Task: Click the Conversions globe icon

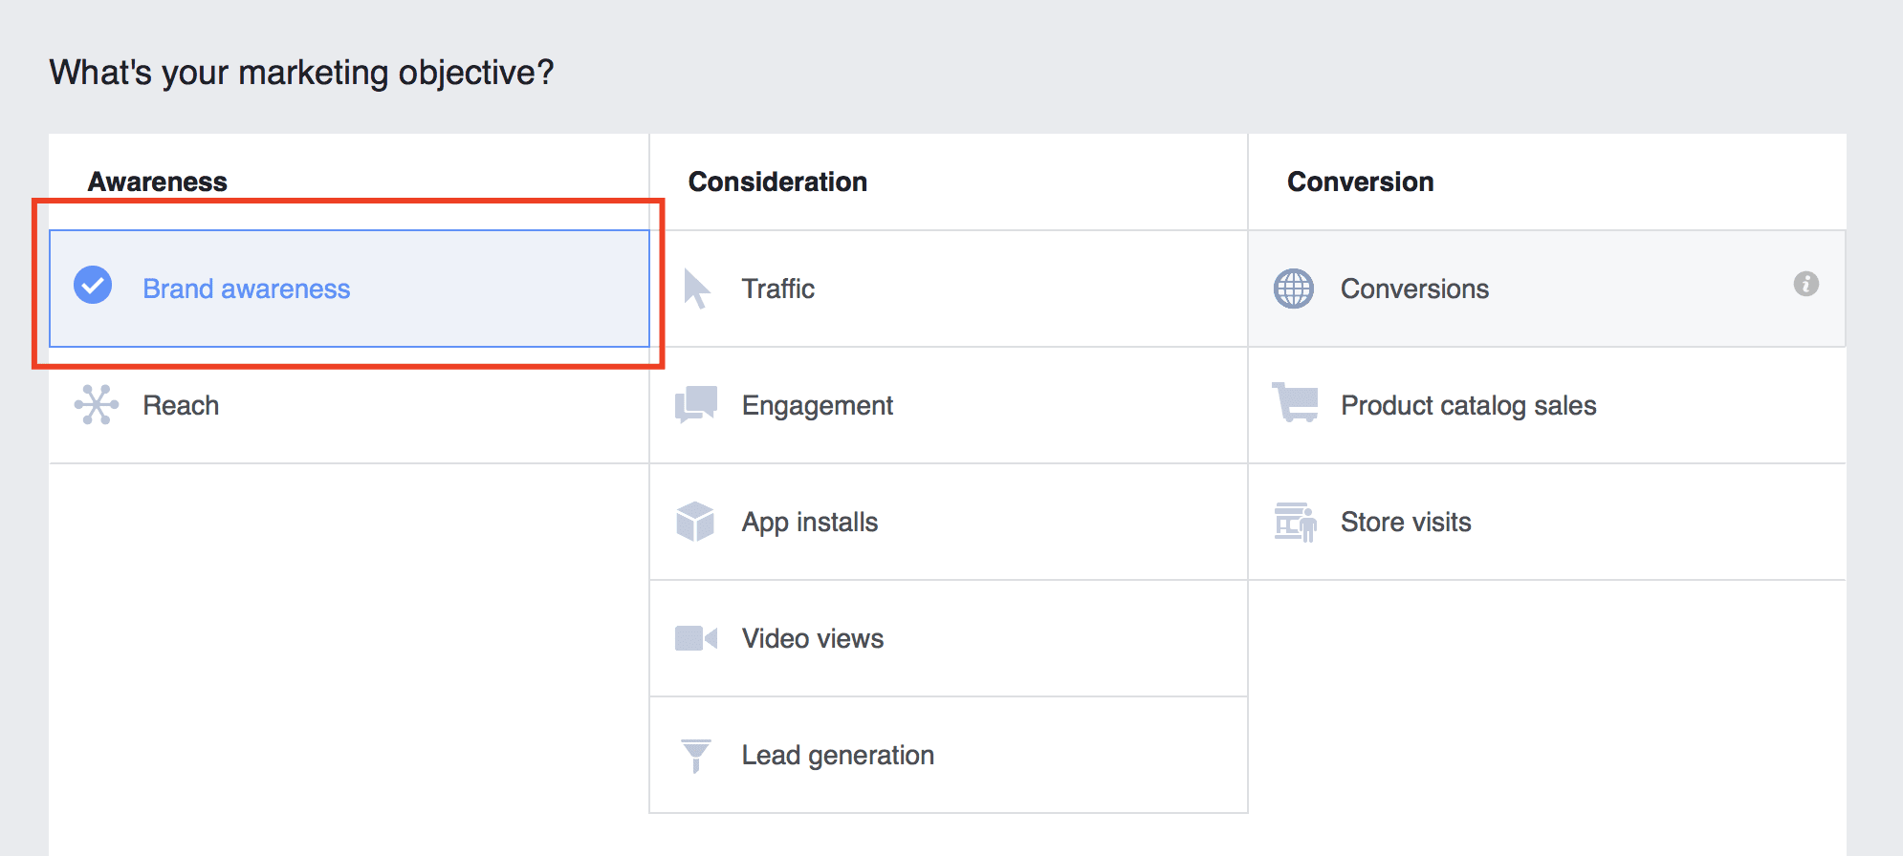Action: point(1294,289)
